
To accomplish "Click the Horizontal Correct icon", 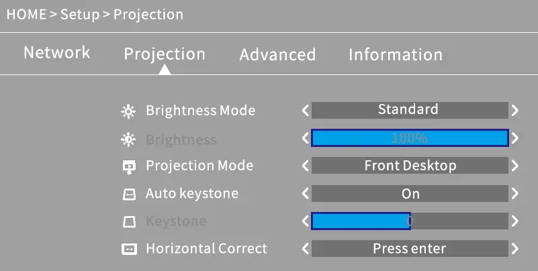I will (128, 250).
